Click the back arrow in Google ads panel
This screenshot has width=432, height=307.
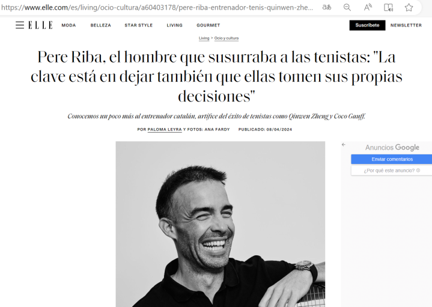[344, 144]
